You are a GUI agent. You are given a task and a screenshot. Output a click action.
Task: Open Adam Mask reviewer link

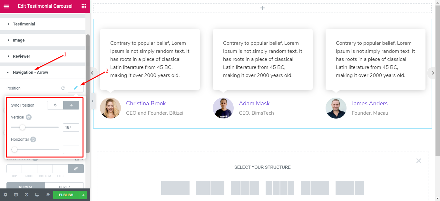click(254, 103)
